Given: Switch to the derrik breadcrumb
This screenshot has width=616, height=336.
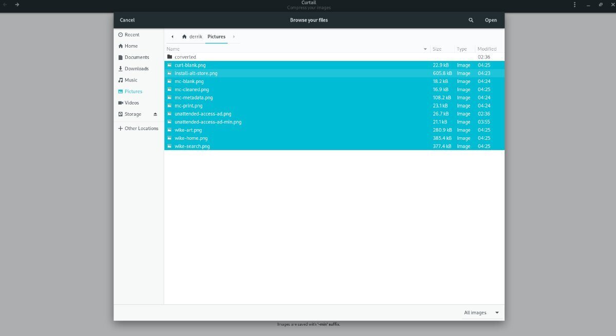Looking at the screenshot, I should [195, 36].
